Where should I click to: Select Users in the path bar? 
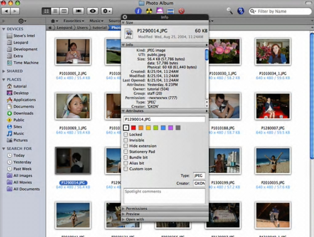pyautogui.click(x=82, y=28)
